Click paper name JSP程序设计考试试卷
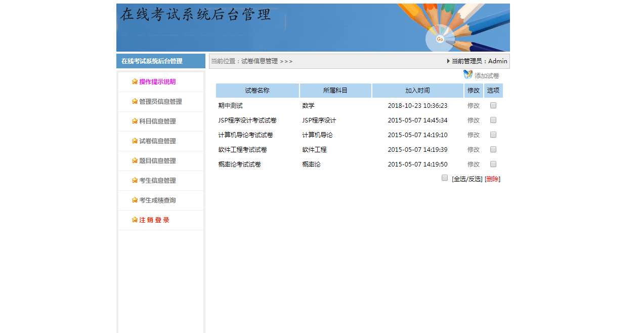 pos(247,120)
